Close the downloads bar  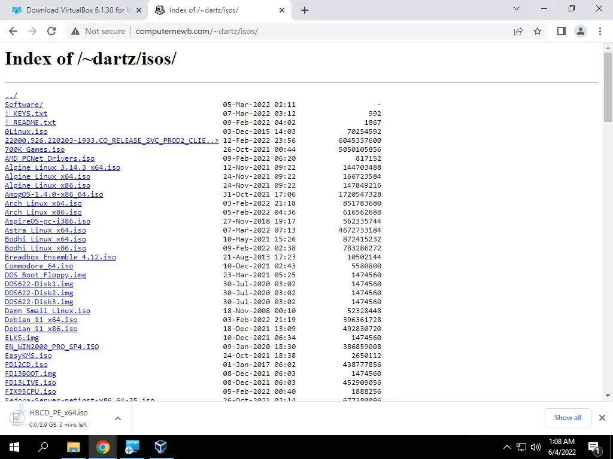pos(602,418)
